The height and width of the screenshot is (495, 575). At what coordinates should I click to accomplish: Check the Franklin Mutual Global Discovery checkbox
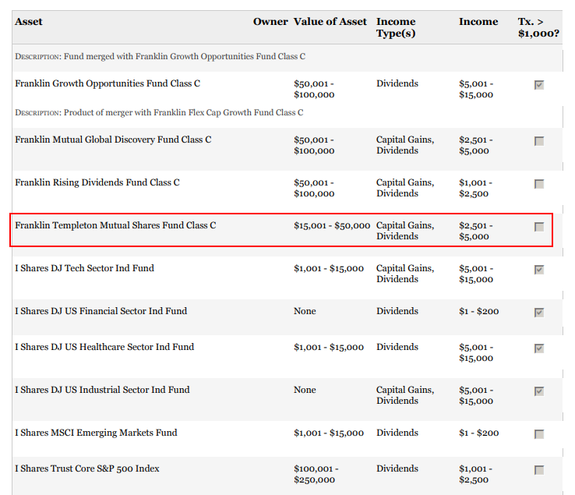[x=538, y=141]
